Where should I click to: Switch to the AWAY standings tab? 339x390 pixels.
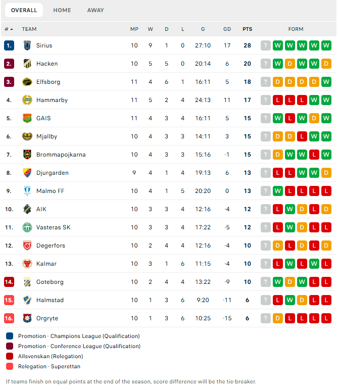[x=95, y=10]
